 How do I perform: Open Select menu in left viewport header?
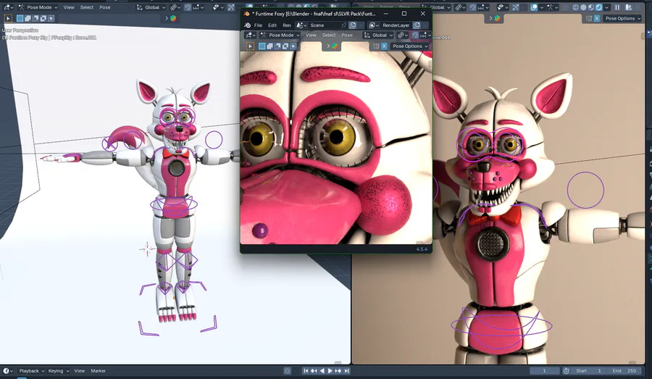(86, 7)
